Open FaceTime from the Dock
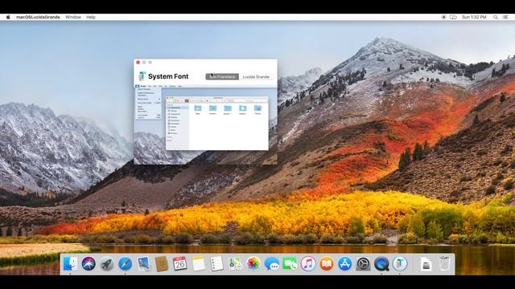Image resolution: width=515 pixels, height=289 pixels. [x=290, y=263]
